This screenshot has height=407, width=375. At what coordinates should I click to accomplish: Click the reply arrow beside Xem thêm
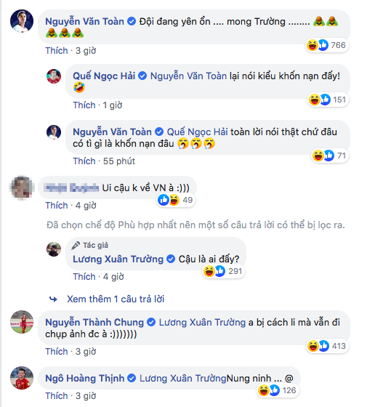tap(53, 299)
